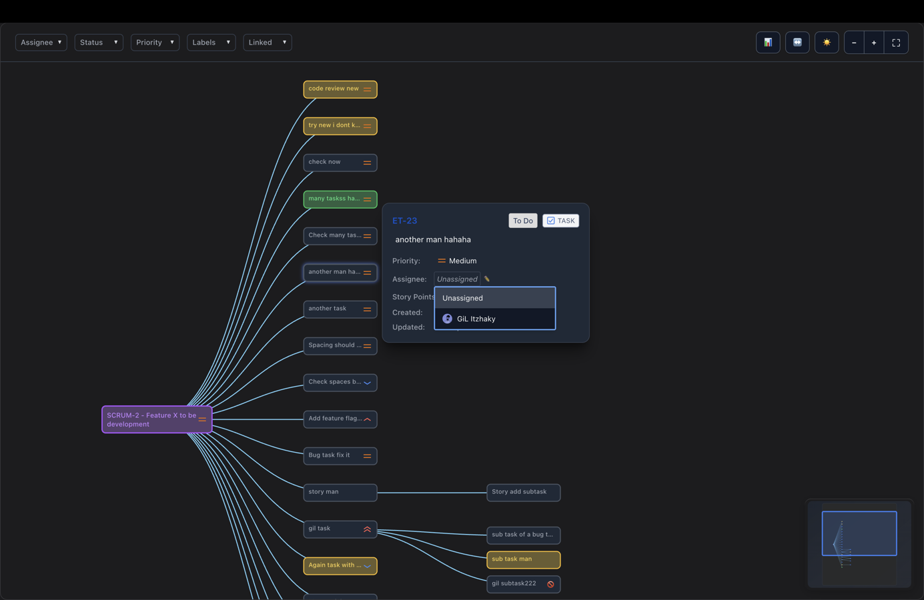
Task: Select the SCRUM-2 Feature X root node
Action: point(157,419)
